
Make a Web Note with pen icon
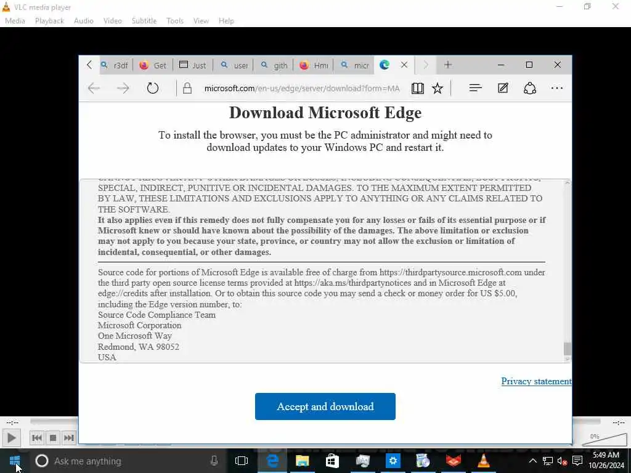[503, 88]
